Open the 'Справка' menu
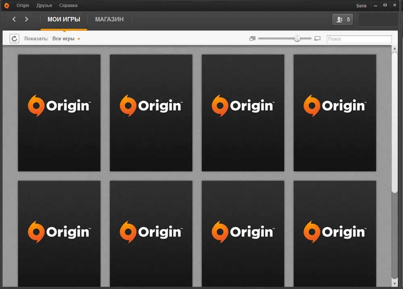Image resolution: width=403 pixels, height=289 pixels. click(68, 6)
